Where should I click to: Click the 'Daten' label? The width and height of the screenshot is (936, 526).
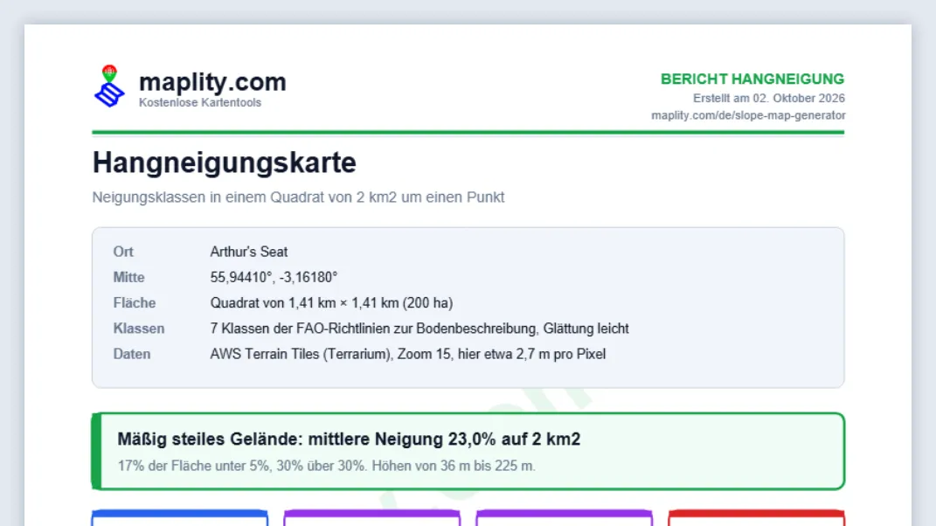tap(131, 355)
